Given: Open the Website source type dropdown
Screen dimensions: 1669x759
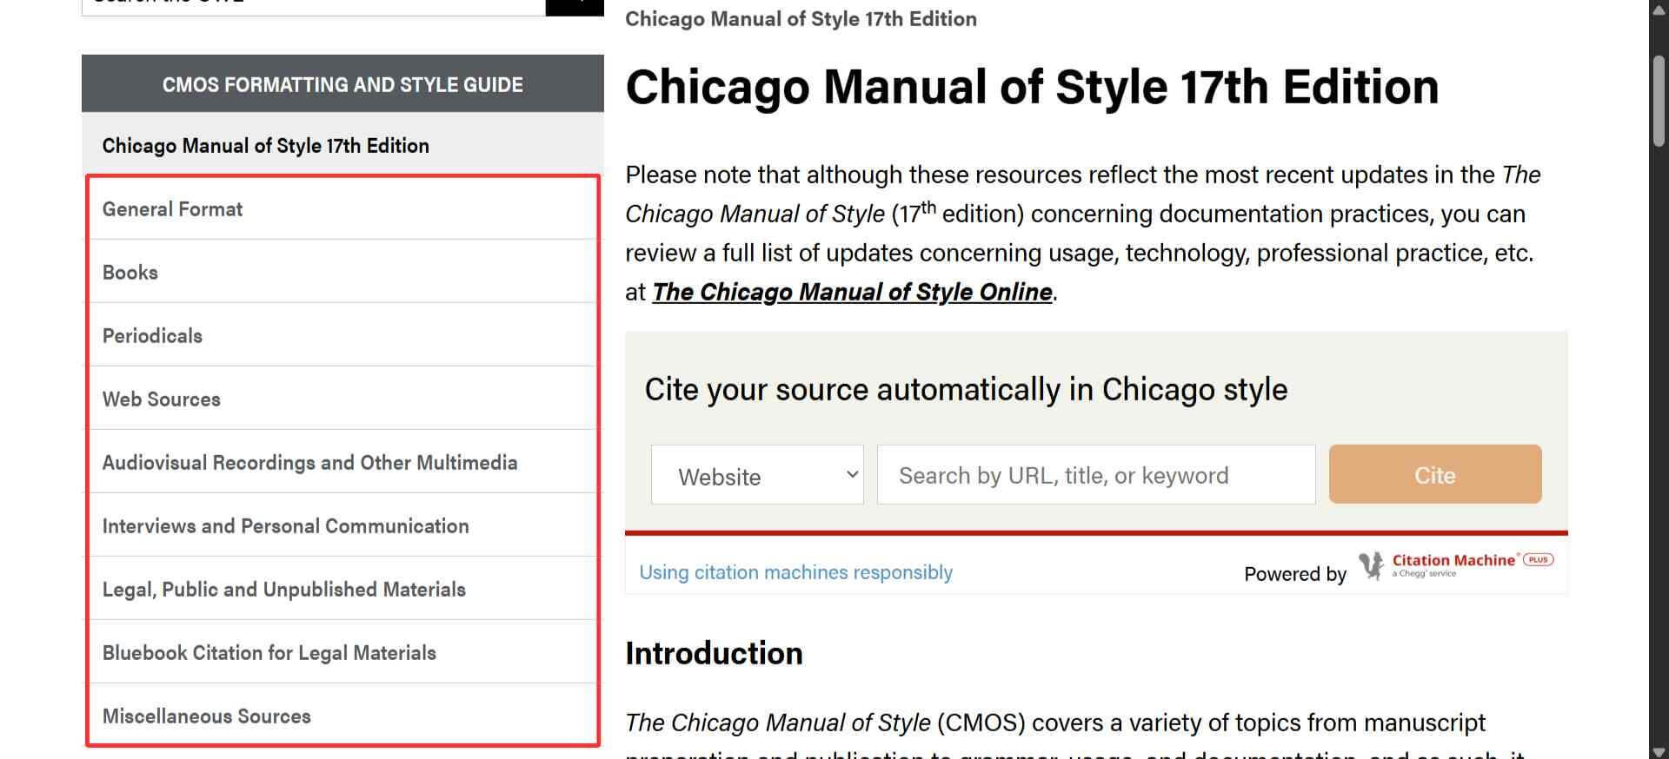Looking at the screenshot, I should click(x=756, y=475).
